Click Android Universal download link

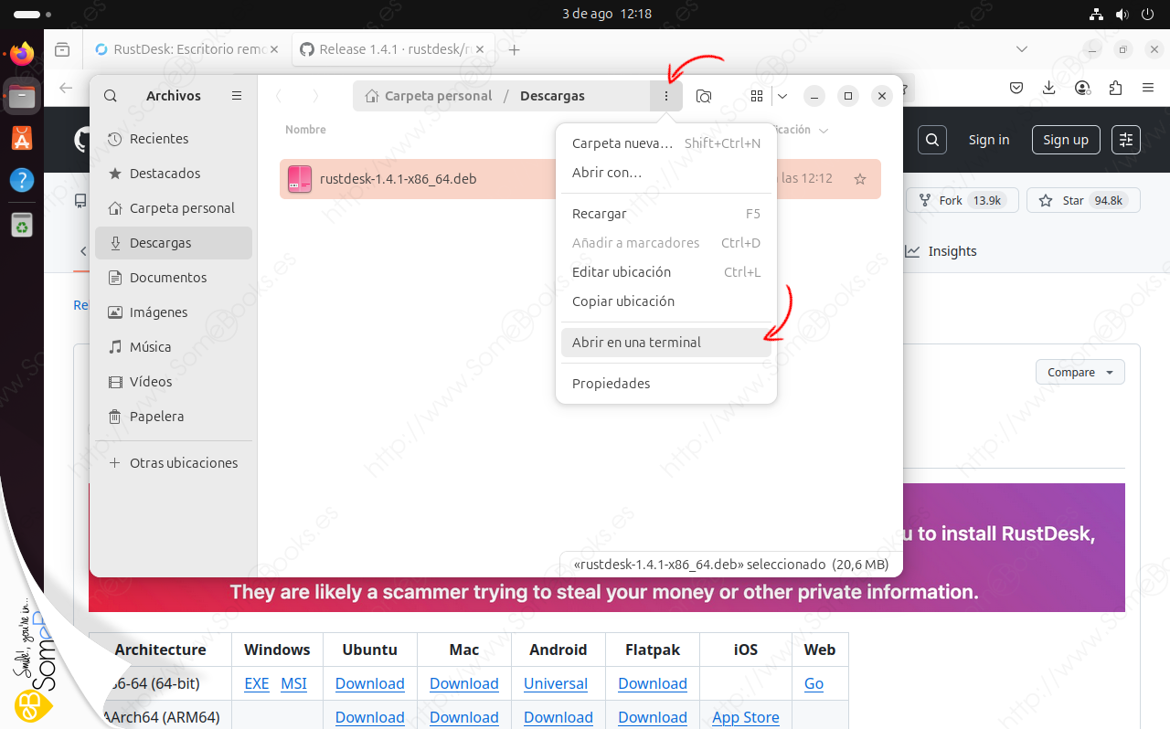(556, 683)
